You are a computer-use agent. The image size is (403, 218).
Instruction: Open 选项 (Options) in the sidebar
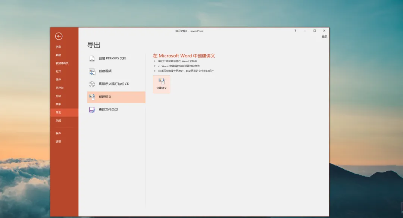click(64, 141)
